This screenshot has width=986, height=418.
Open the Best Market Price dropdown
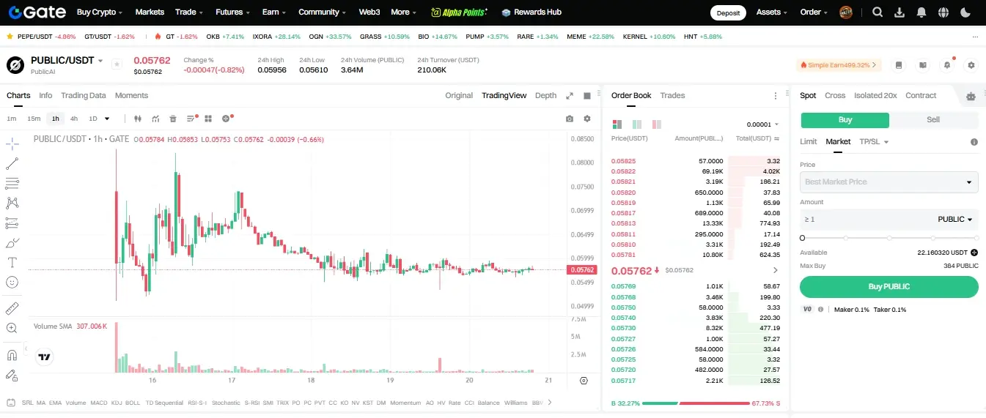click(x=888, y=182)
